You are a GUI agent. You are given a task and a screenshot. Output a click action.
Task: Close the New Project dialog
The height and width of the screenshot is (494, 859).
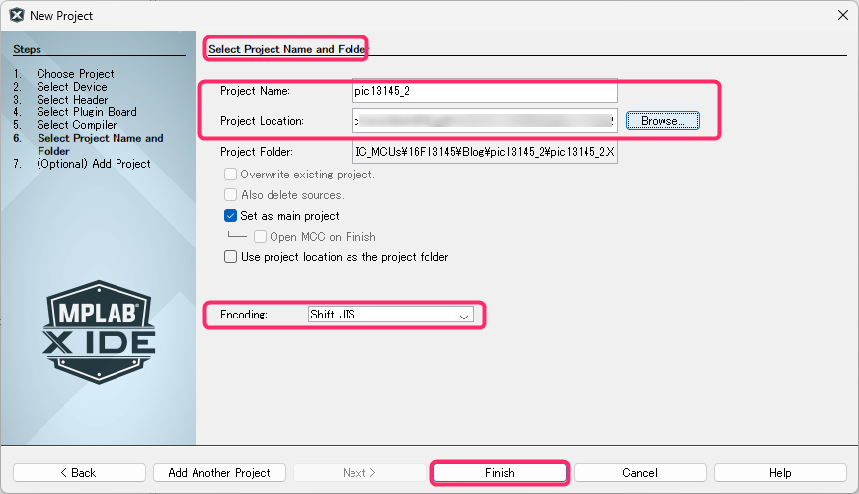(842, 15)
